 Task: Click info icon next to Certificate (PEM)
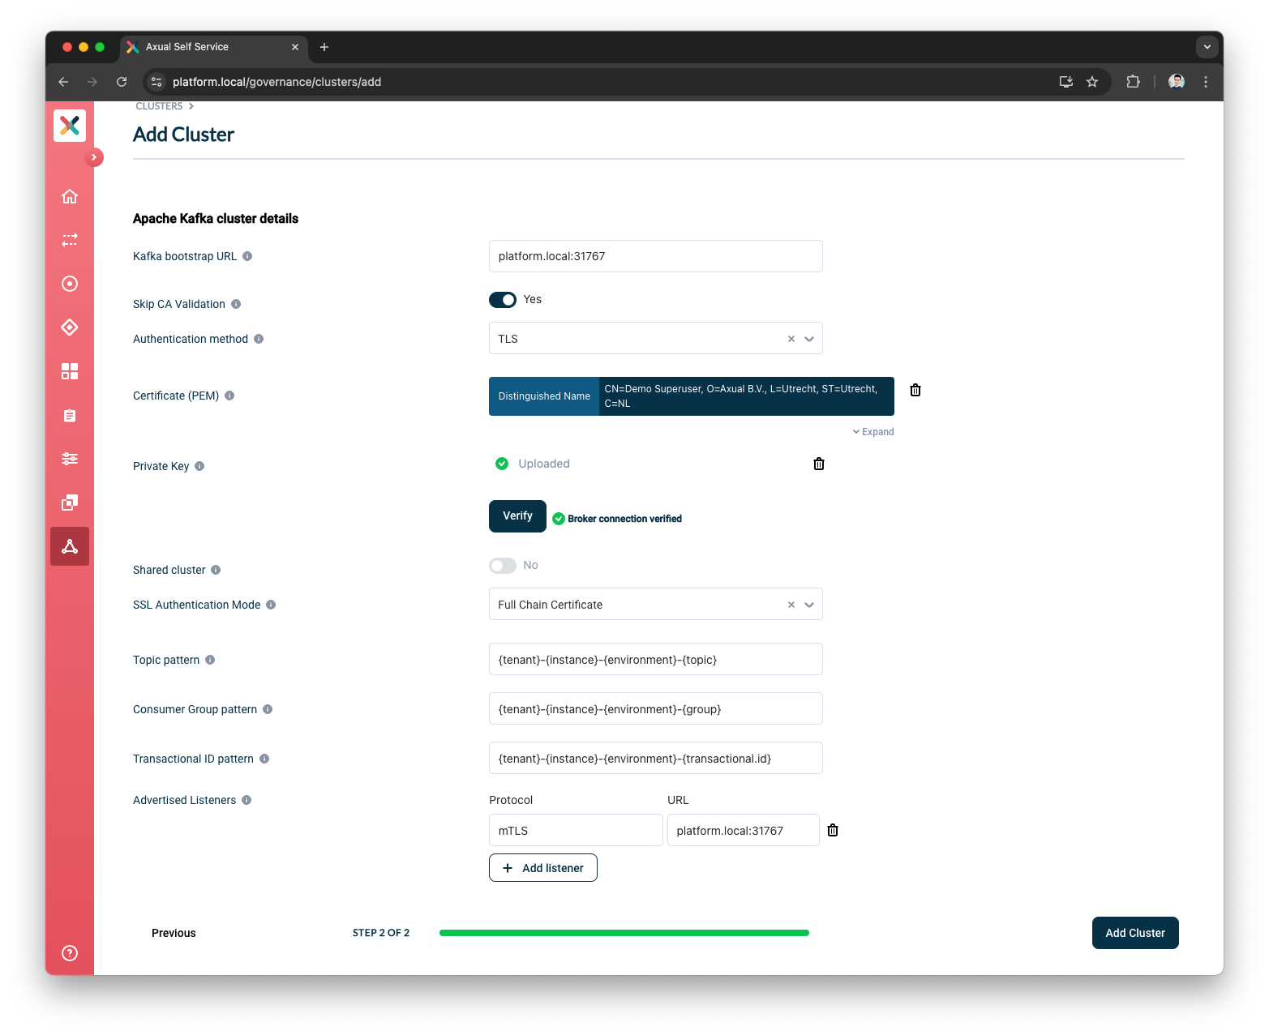(x=229, y=396)
